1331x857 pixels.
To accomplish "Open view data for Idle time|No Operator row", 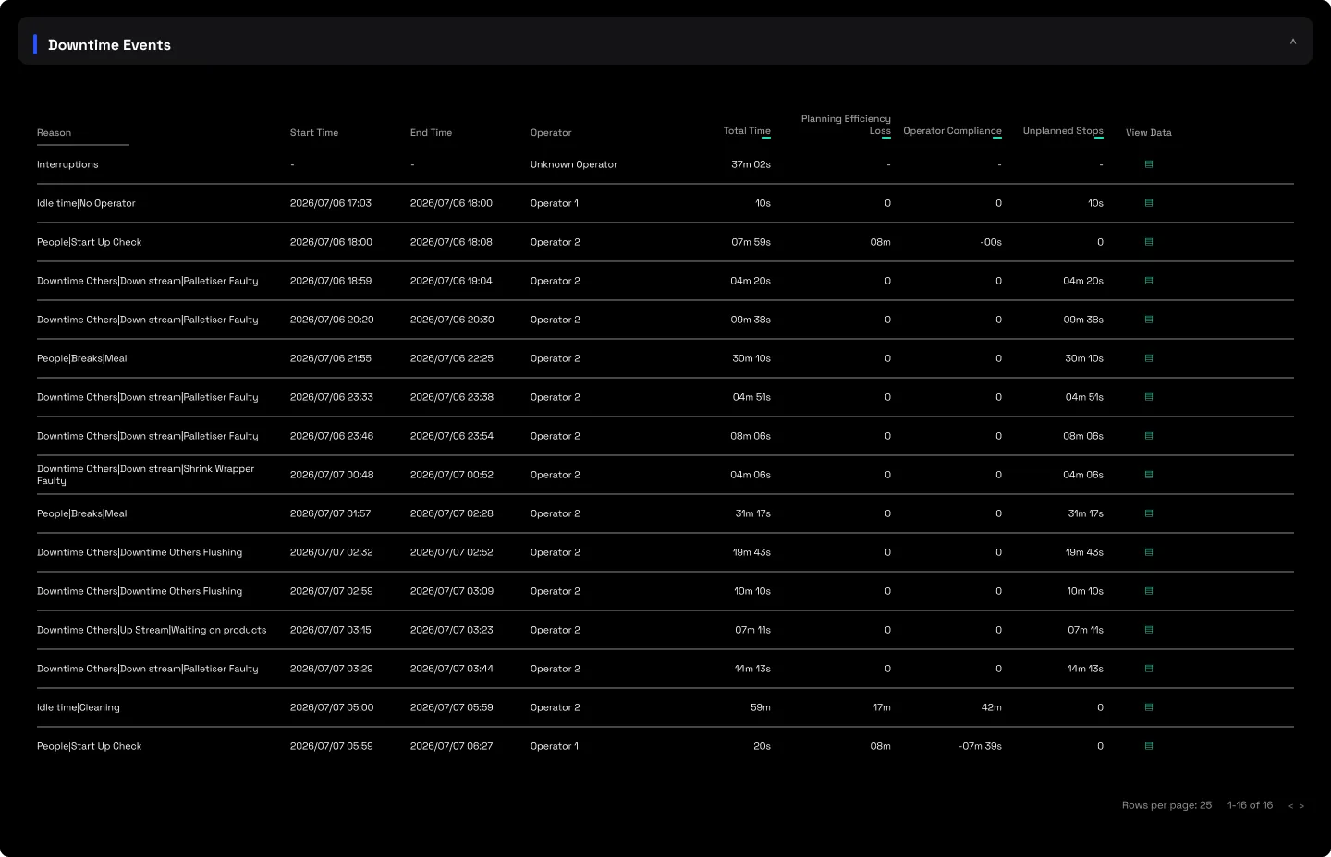I will [x=1149, y=203].
